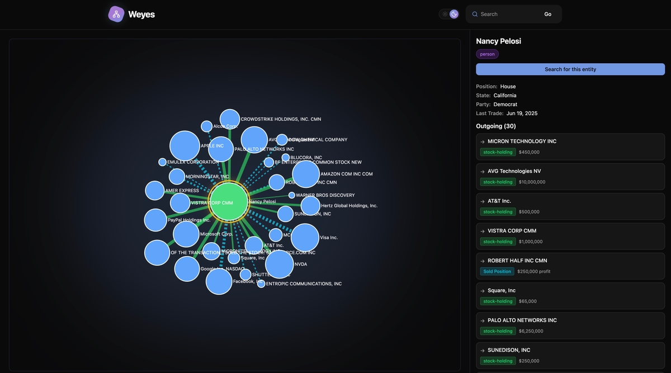
Task: Click the stock-holding badge under AT&T Inc.
Action: (498, 211)
